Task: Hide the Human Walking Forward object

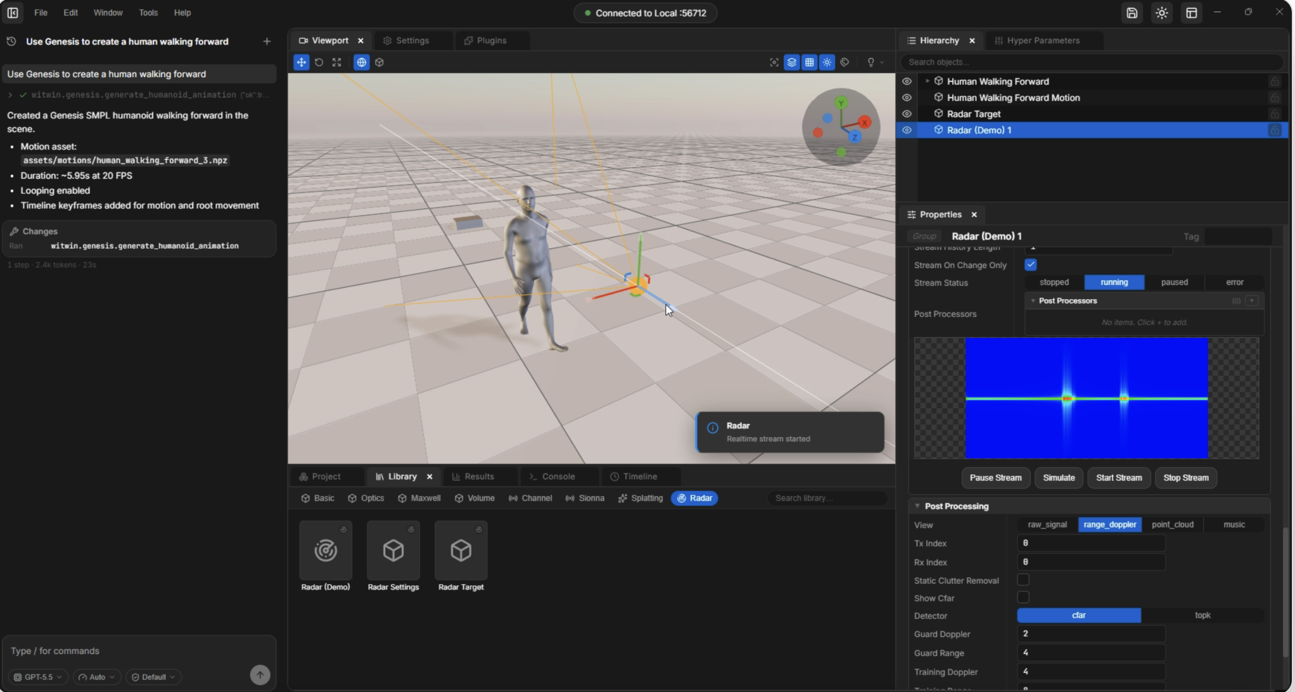Action: [x=907, y=81]
